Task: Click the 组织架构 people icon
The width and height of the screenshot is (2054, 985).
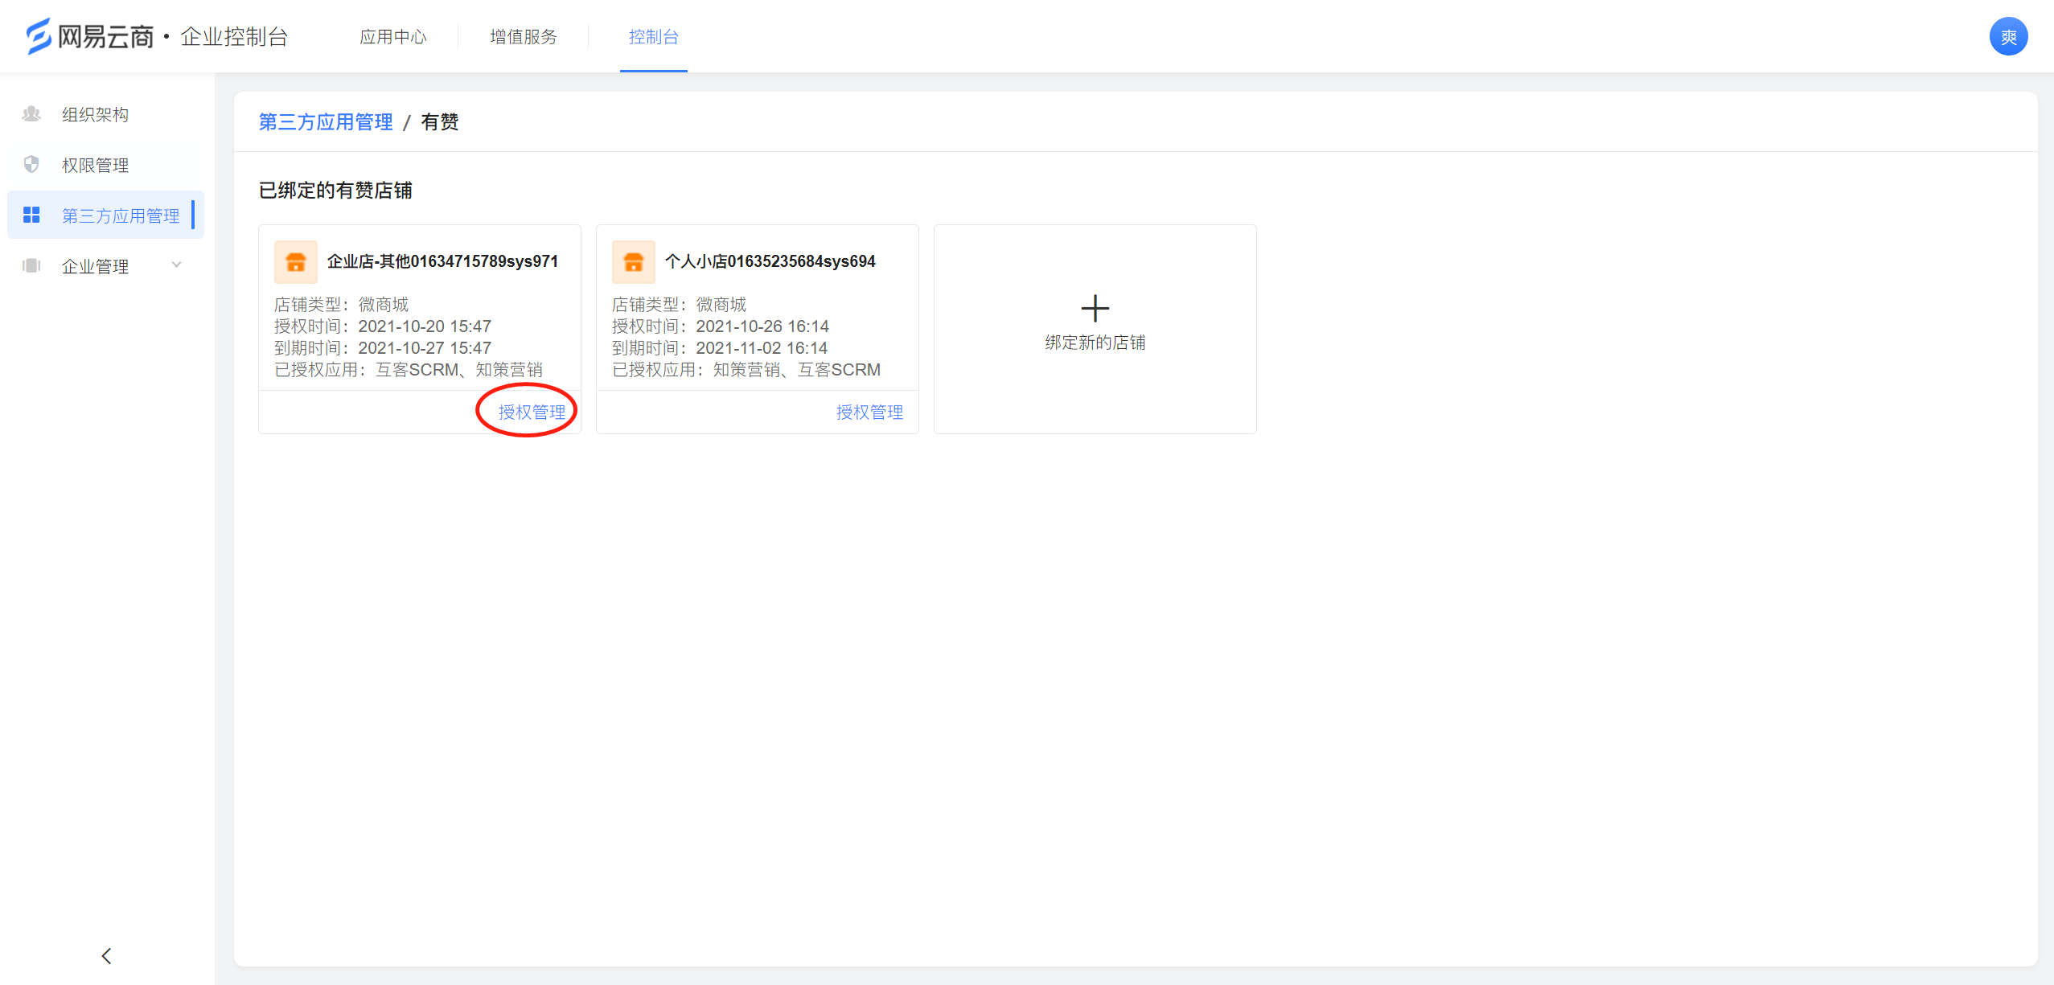Action: (x=31, y=114)
